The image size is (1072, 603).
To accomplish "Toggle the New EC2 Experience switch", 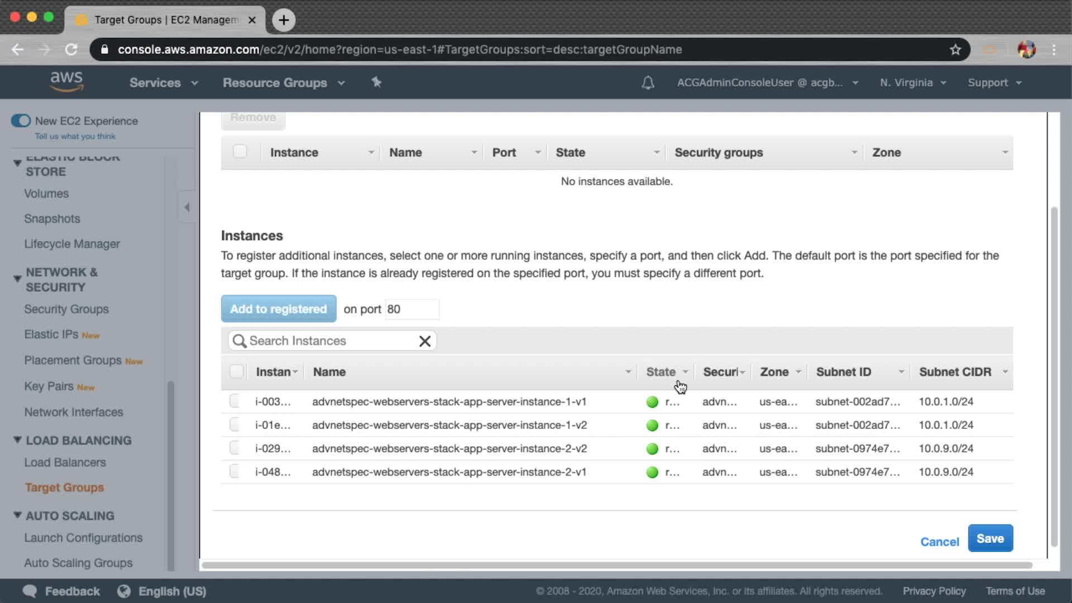I will click(21, 121).
